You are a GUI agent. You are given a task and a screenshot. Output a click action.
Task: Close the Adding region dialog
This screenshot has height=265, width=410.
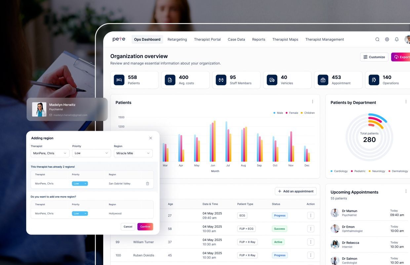pyautogui.click(x=150, y=138)
